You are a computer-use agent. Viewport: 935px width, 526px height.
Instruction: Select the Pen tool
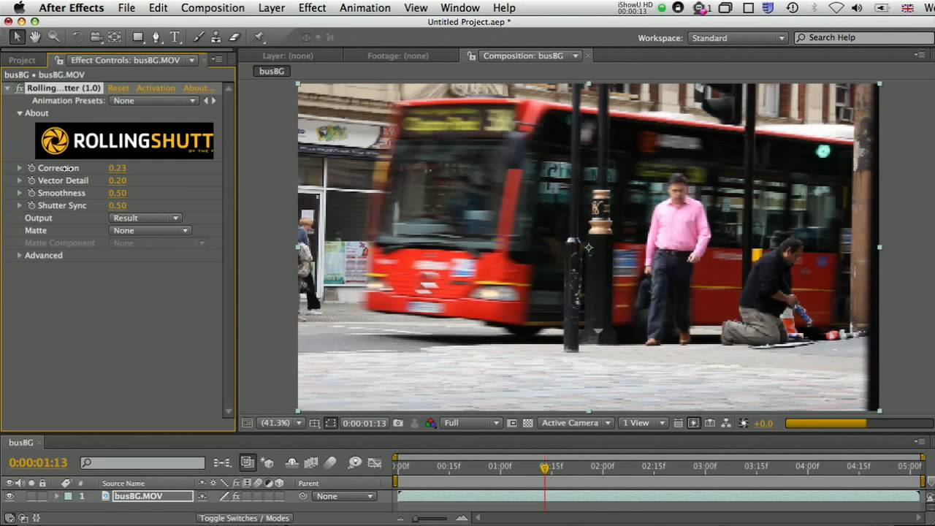click(156, 37)
